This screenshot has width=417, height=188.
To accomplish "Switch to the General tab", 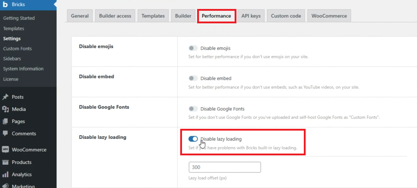I will click(80, 16).
